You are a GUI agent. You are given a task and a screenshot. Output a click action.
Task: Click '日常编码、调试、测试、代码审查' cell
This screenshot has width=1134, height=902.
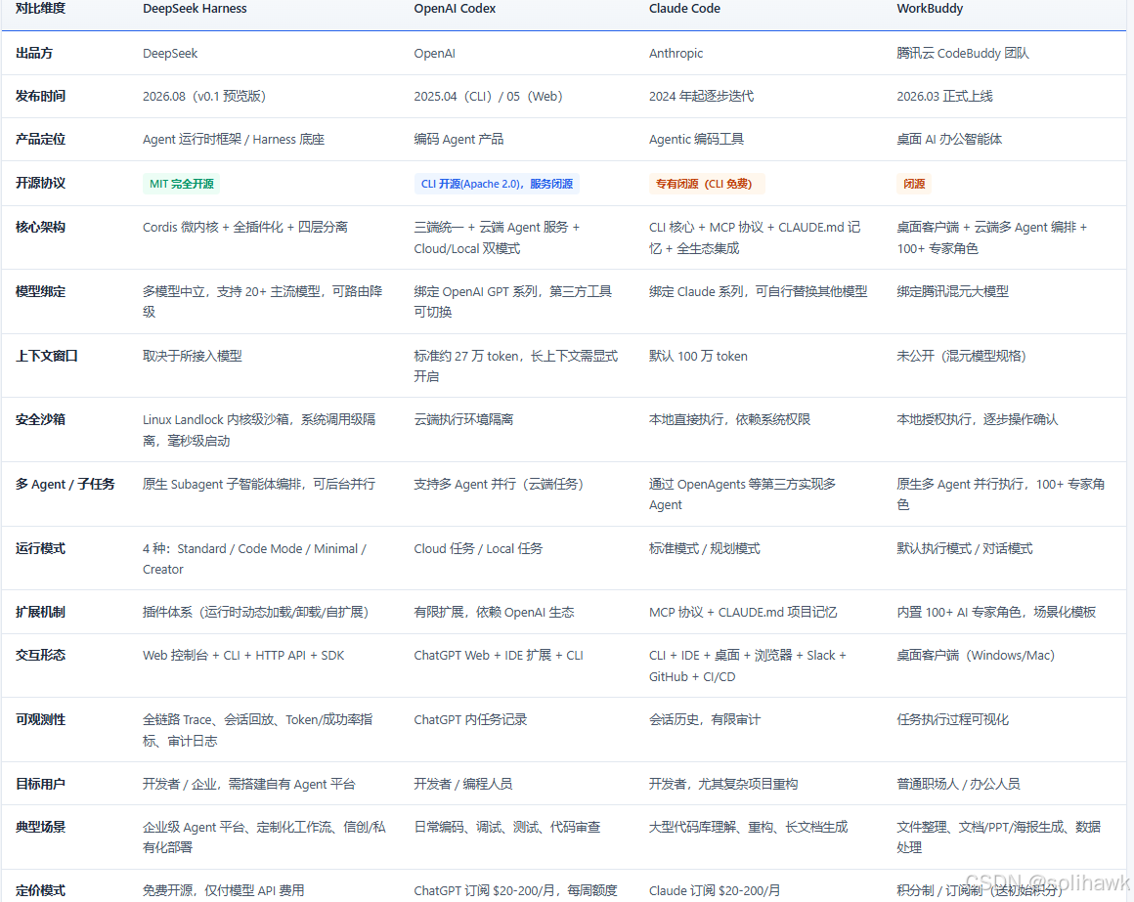(507, 826)
